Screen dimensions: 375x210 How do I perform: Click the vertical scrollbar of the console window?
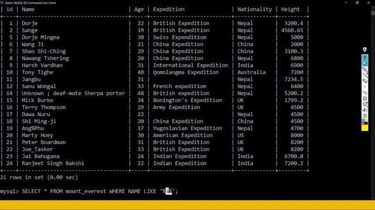pyautogui.click(x=373, y=103)
